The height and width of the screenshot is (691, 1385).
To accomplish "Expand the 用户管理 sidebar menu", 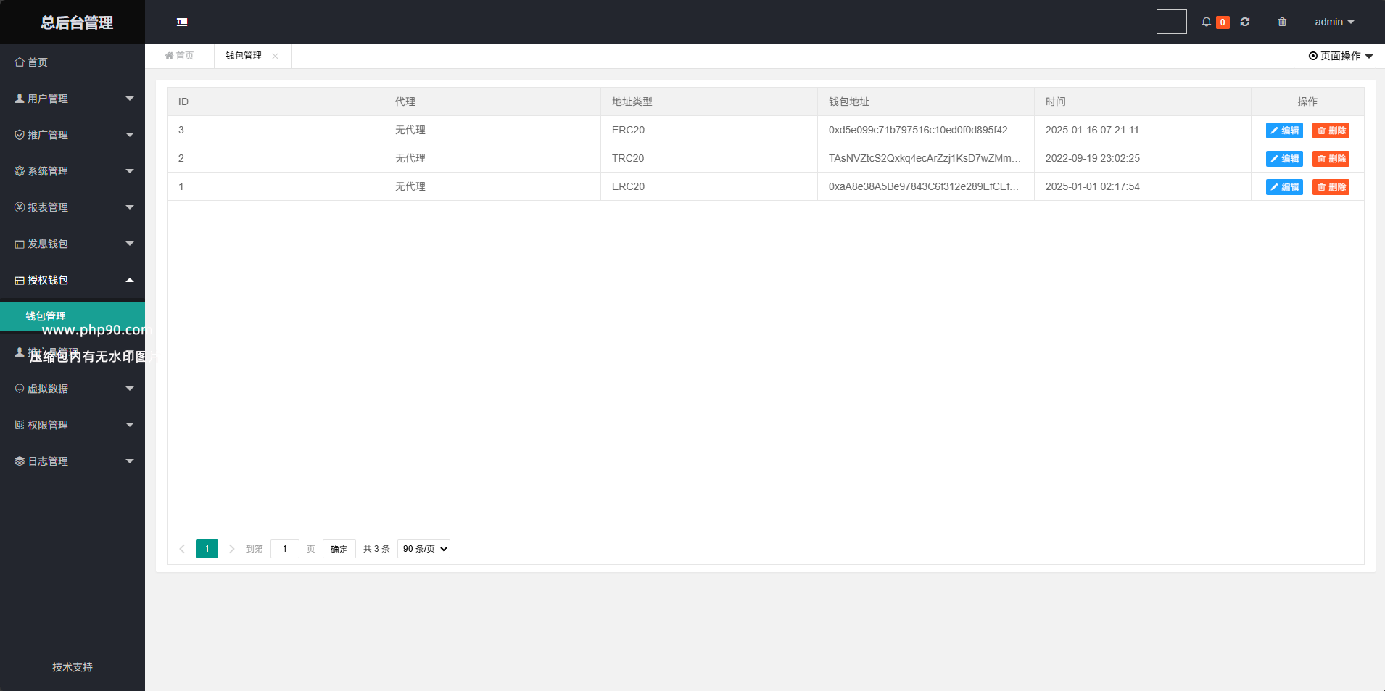I will point(73,99).
